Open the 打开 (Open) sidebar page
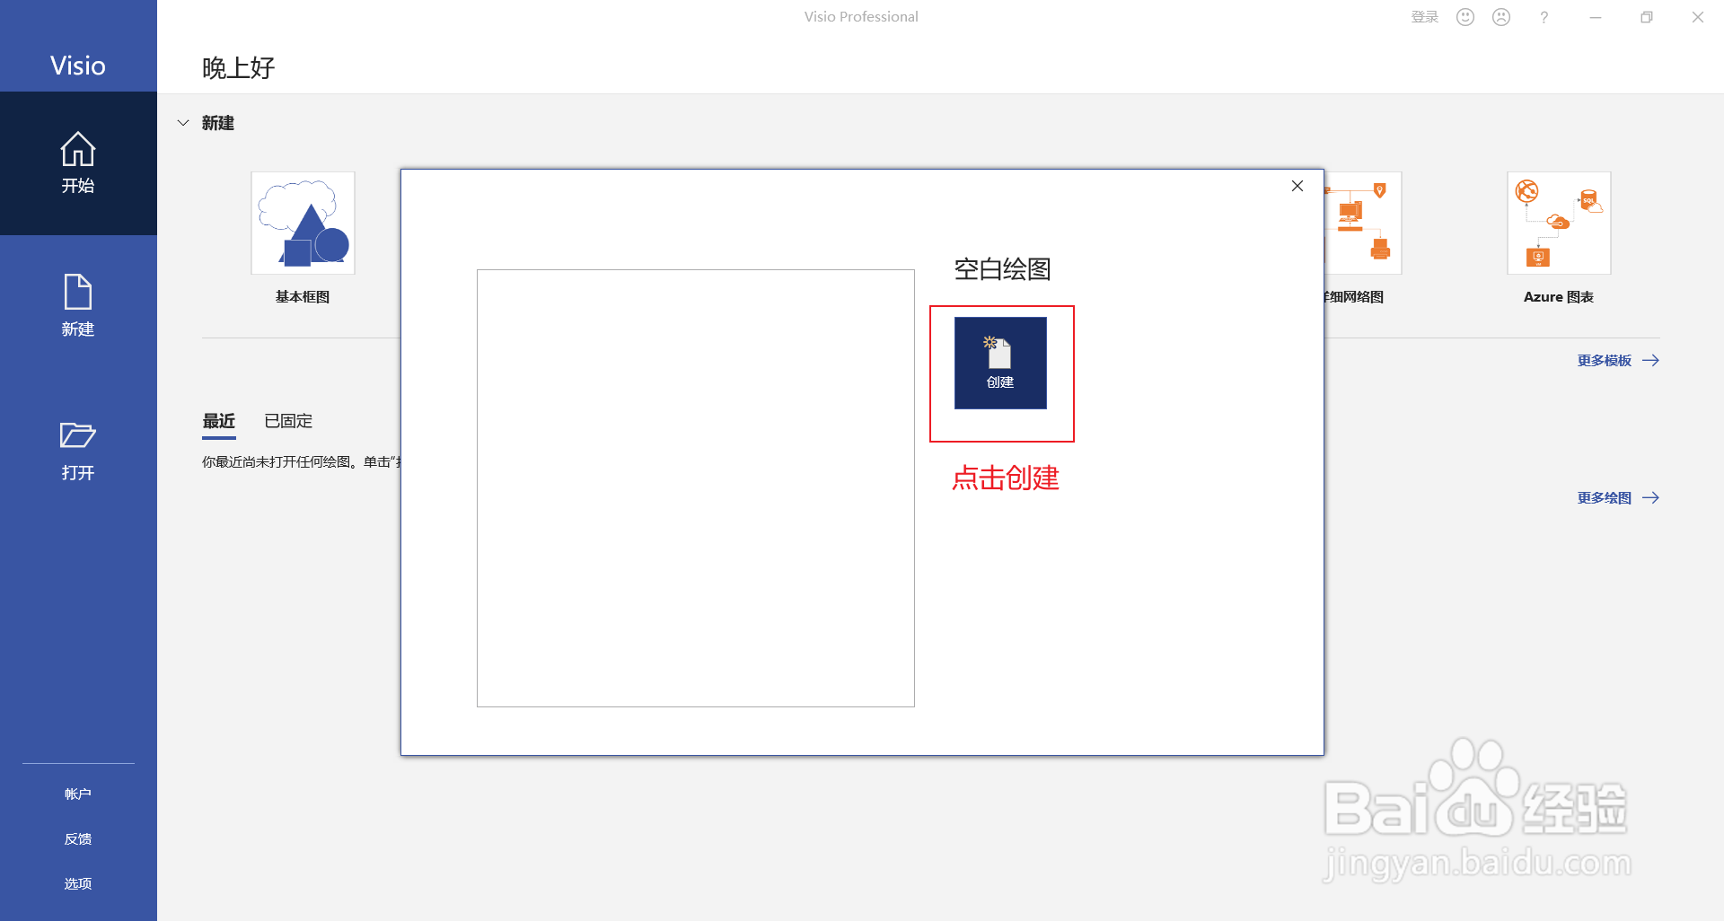 point(78,451)
